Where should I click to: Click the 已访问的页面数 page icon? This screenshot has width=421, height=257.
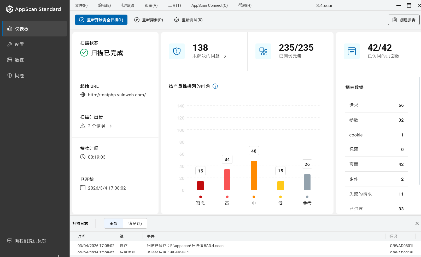tap(352, 51)
